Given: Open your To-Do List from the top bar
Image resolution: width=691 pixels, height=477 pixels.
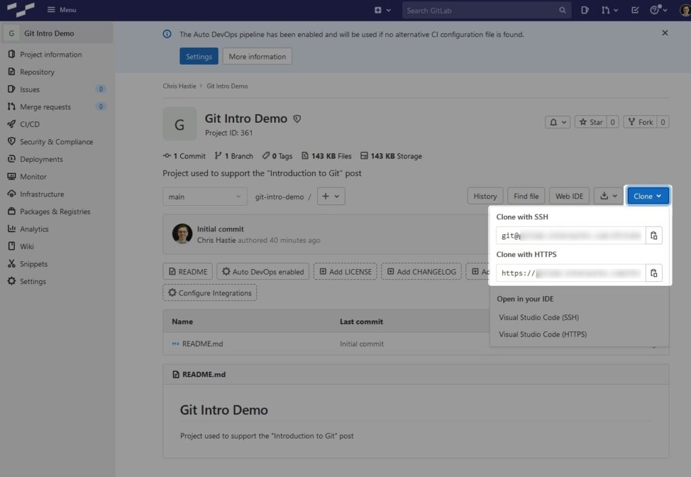Looking at the screenshot, I should click(x=636, y=10).
